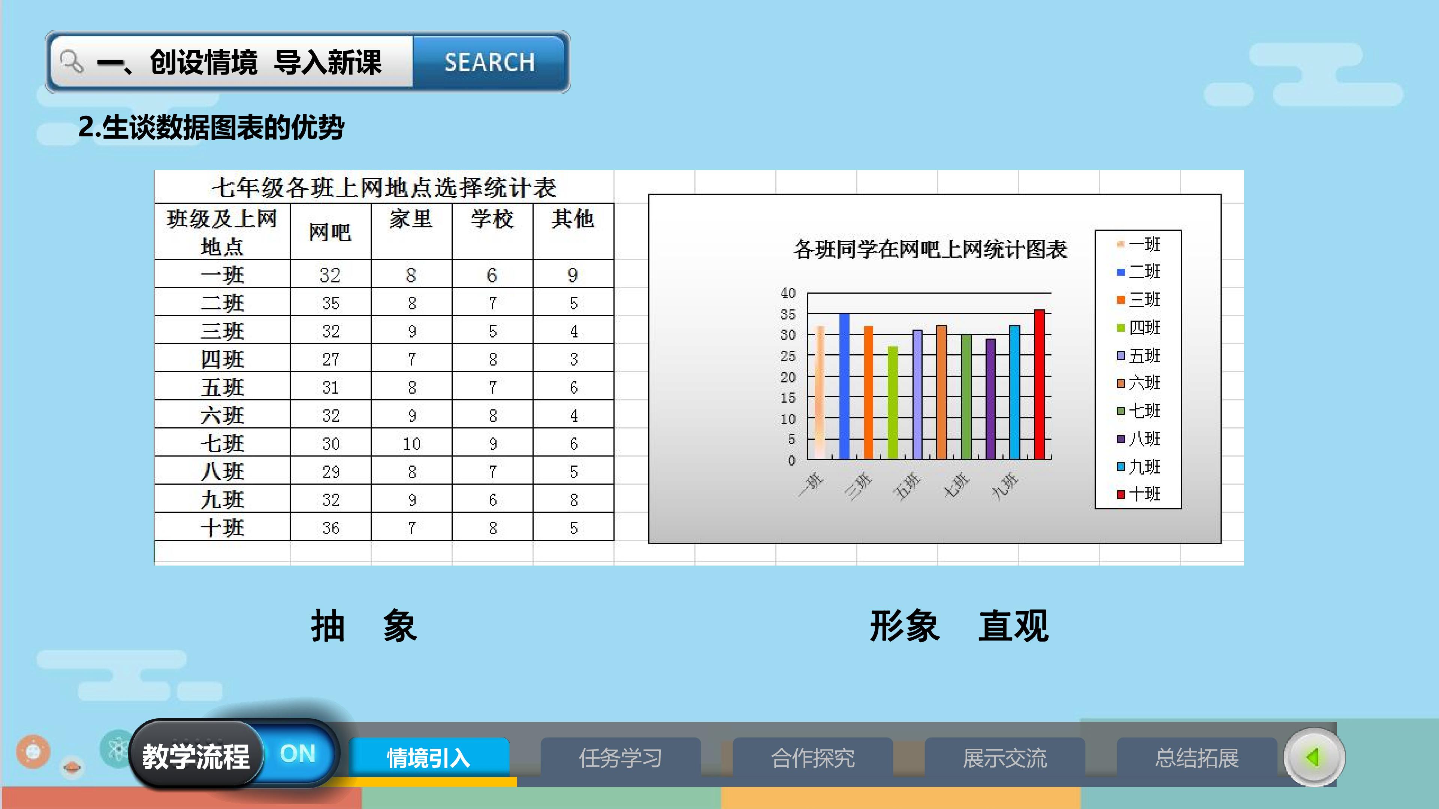Screen dimensions: 1439x809
Task: Click the 十班 red legend swatch
Action: [1120, 495]
